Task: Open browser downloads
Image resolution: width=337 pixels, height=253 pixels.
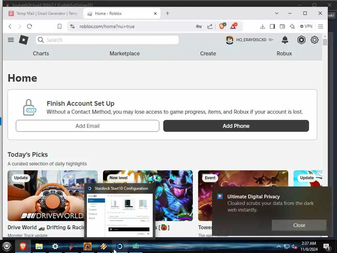Action: pyautogui.click(x=262, y=26)
